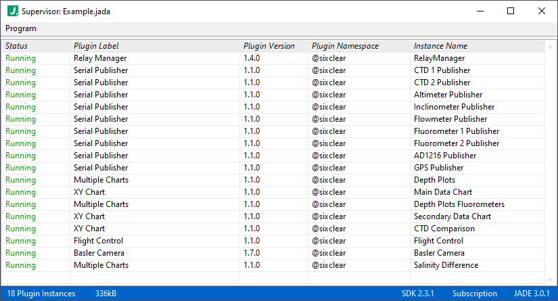
Task: Click Subscription in status bar
Action: 474,294
